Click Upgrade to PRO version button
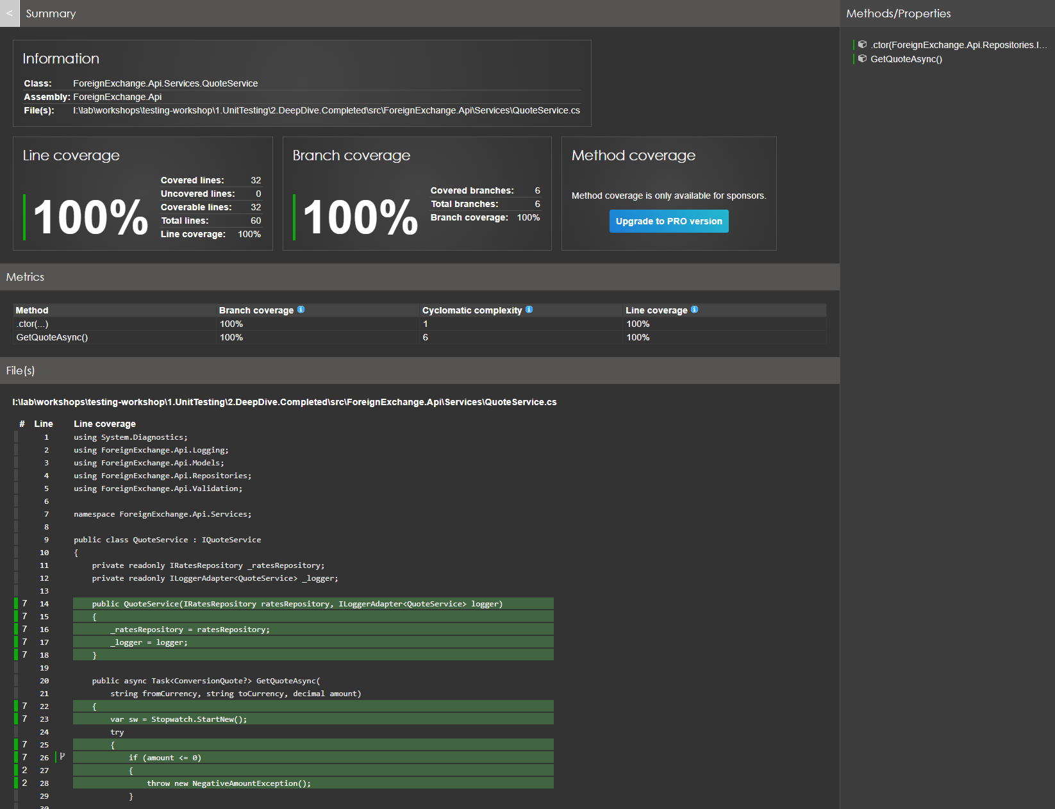 (669, 221)
